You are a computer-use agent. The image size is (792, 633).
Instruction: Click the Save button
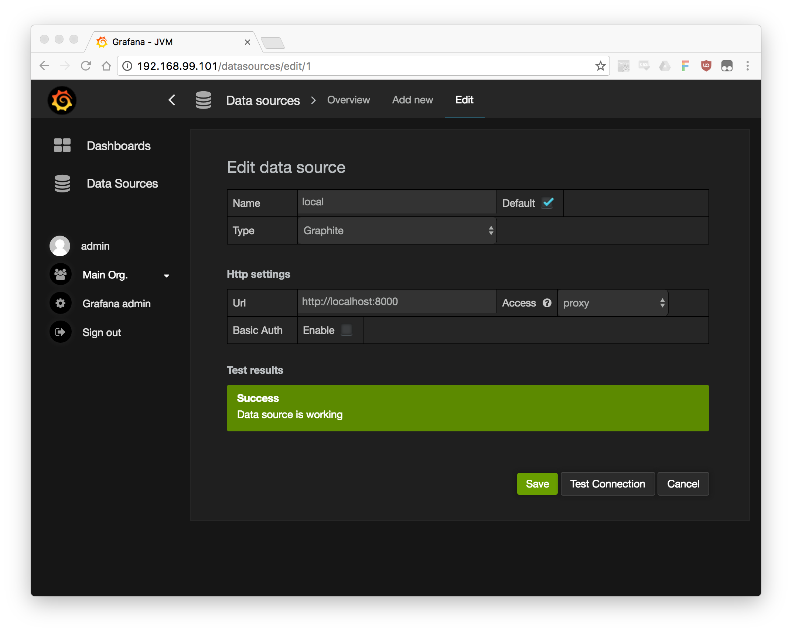pos(537,484)
